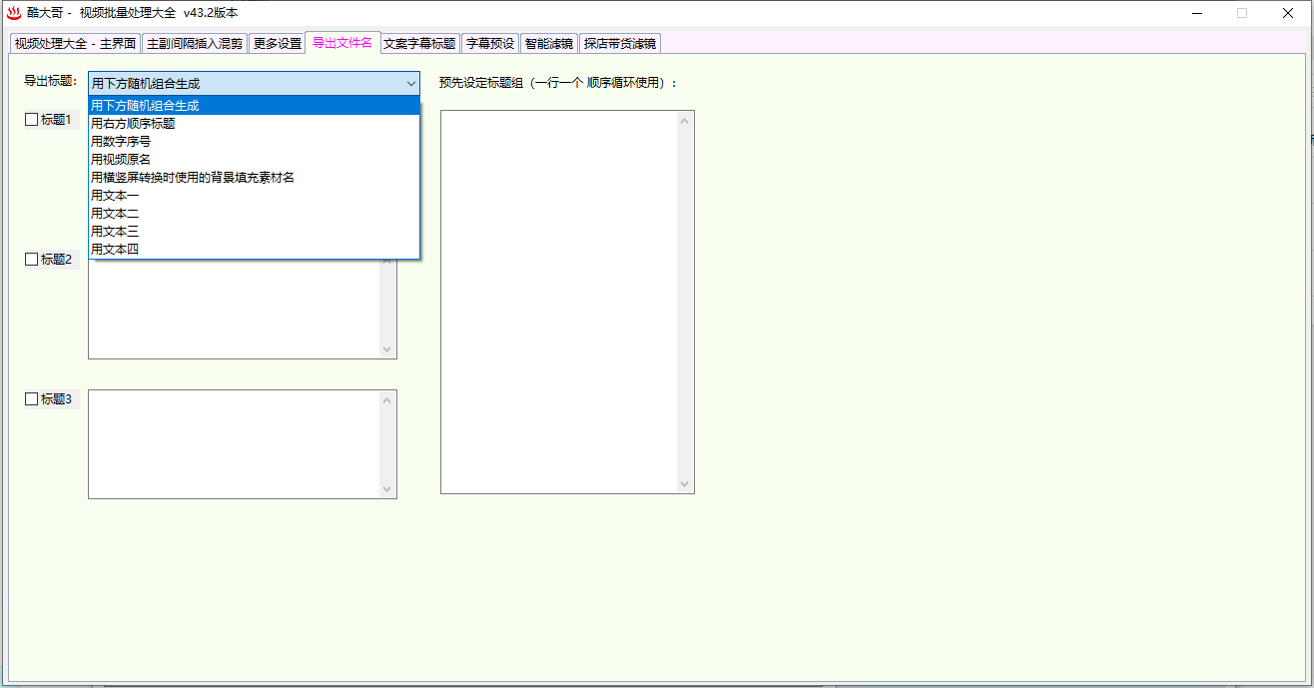Click the window title 视频批量处理大全 v43.2版本
The width and height of the screenshot is (1314, 688).
[159, 13]
